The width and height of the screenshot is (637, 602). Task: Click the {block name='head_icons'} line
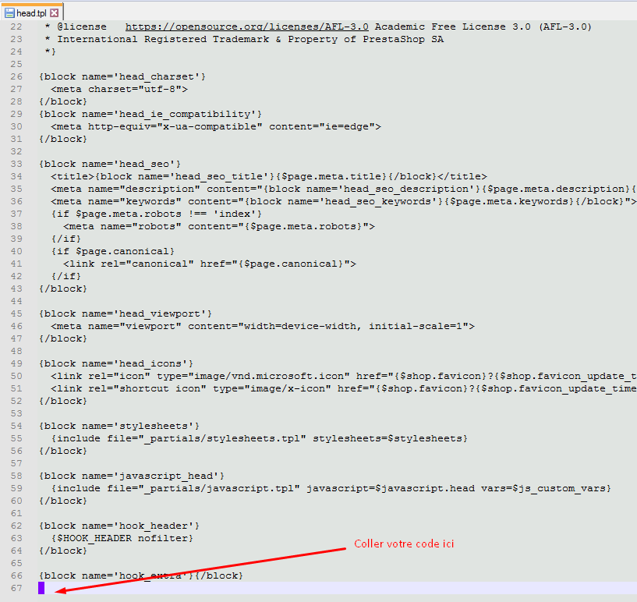(116, 364)
